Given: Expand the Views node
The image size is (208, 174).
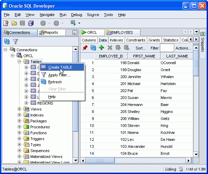Looking at the screenshot, I should (x=19, y=109).
